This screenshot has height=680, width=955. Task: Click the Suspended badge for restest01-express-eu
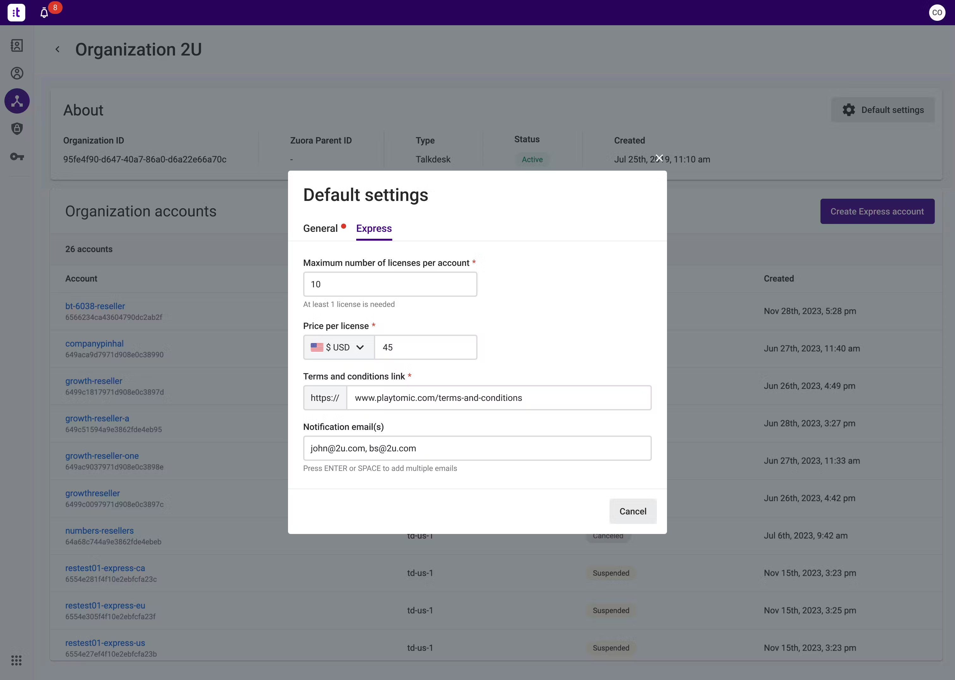(611, 611)
